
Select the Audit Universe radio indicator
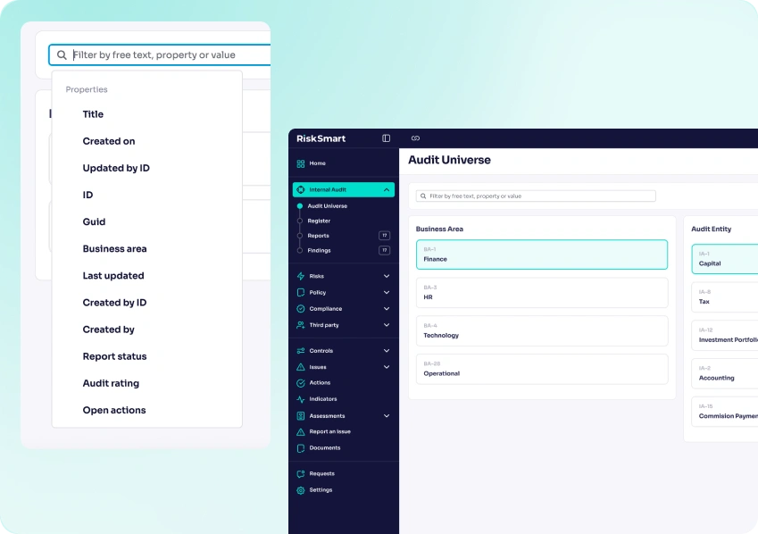coord(299,205)
